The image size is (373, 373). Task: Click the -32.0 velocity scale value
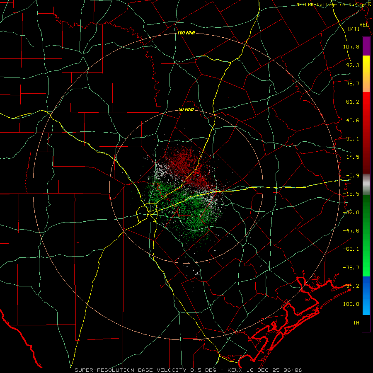point(351,213)
